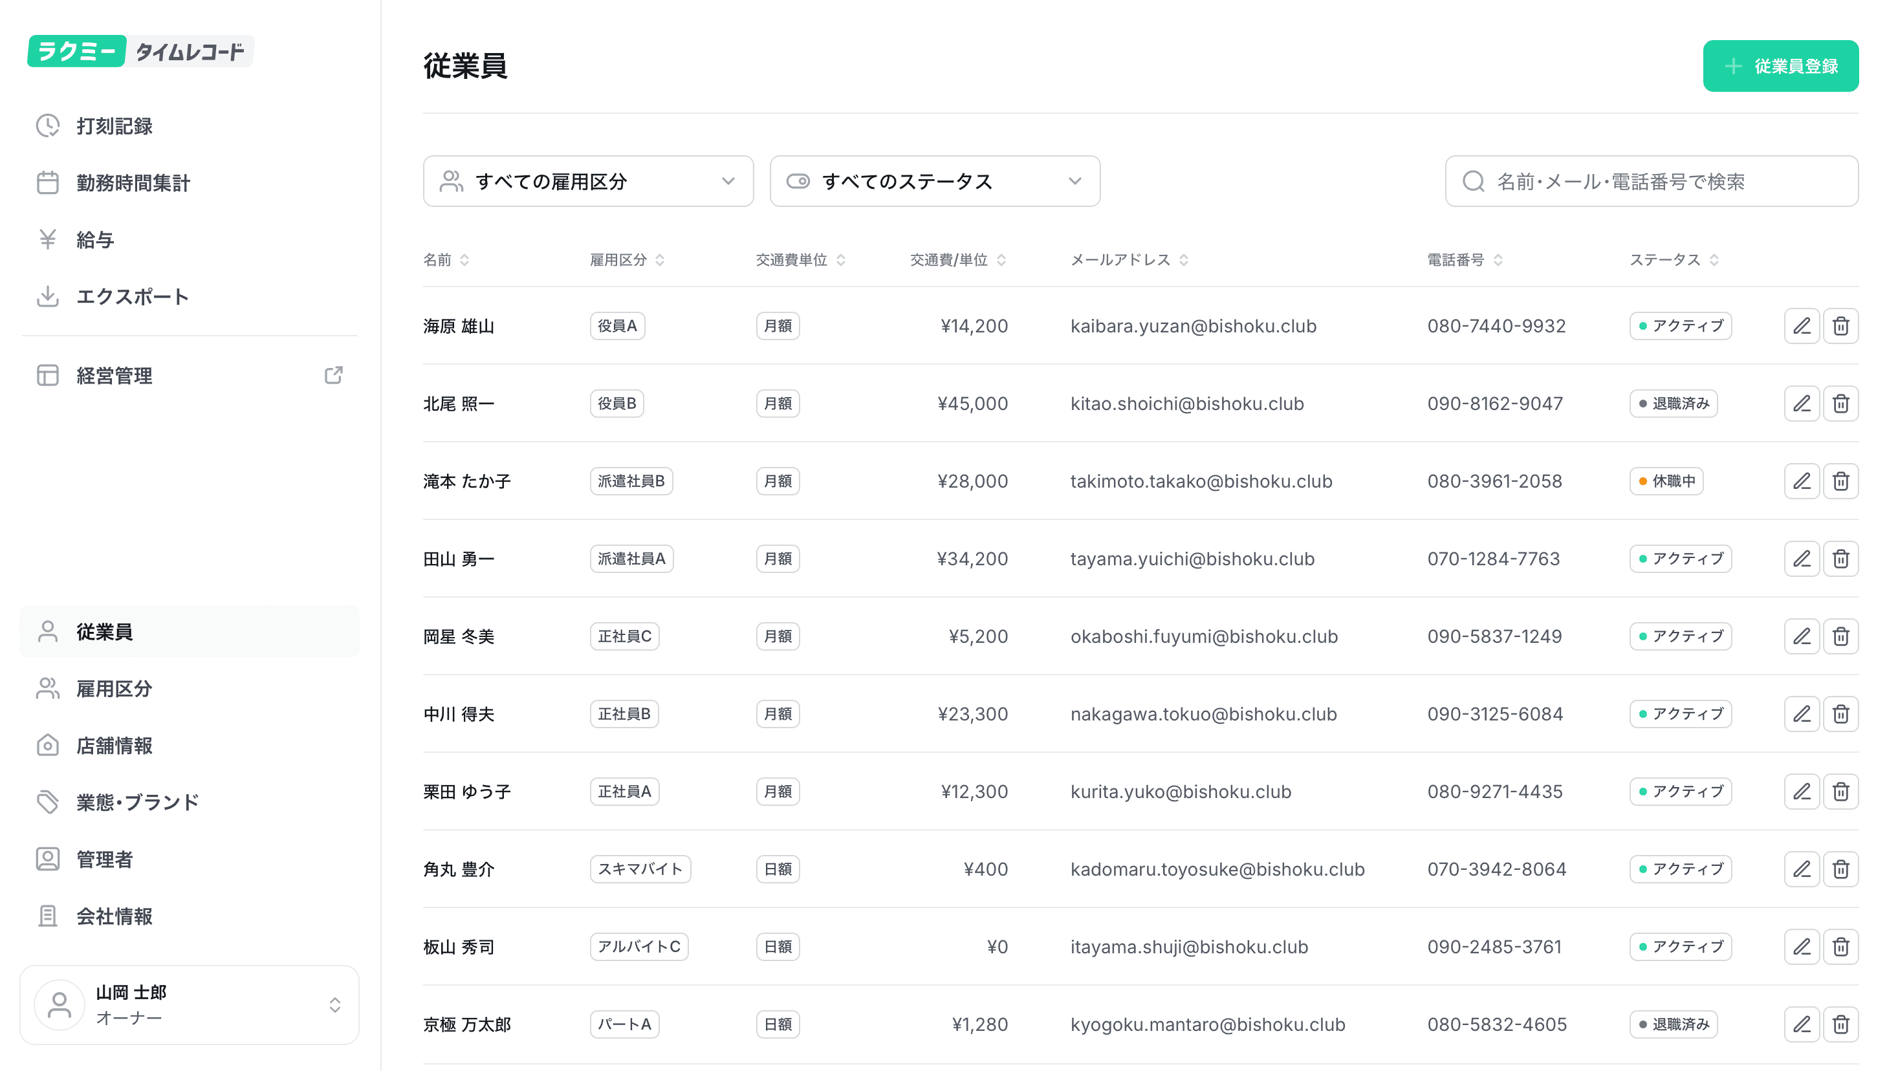Go to 打刻記録 in sidebar

(115, 126)
